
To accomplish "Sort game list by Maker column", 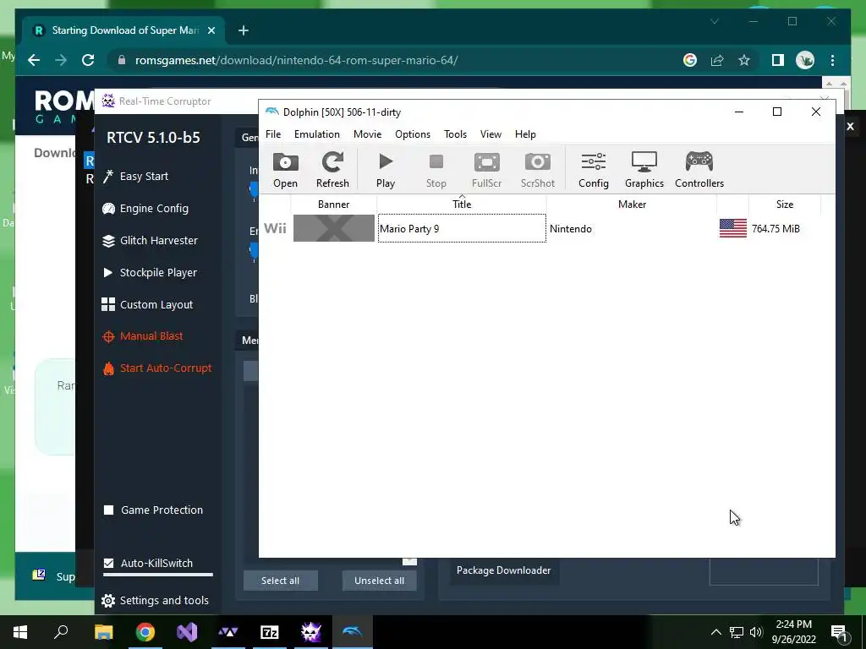I will [632, 205].
